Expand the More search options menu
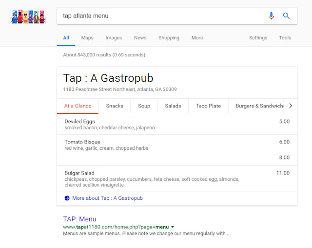This screenshot has width=312, height=248. pyautogui.click(x=197, y=38)
